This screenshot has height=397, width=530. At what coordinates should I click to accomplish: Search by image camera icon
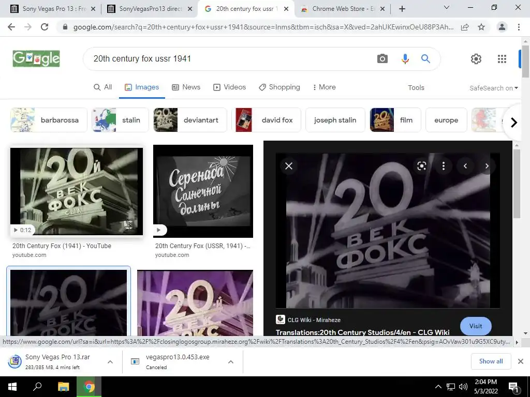coord(382,59)
